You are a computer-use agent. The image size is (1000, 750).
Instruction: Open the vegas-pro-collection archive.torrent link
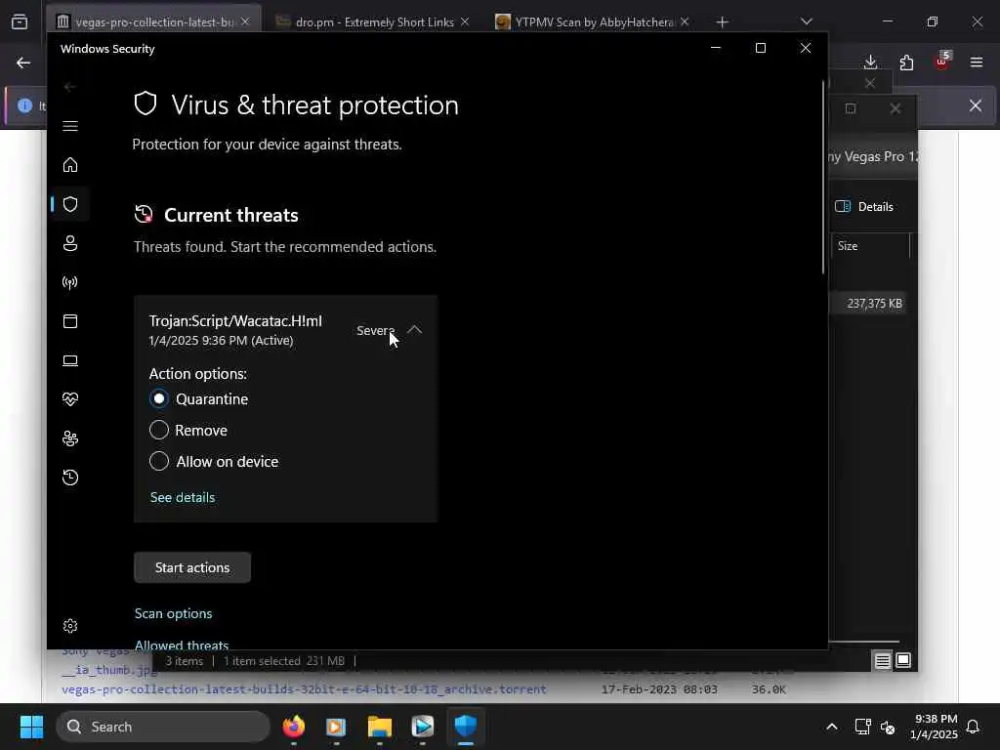pos(304,689)
